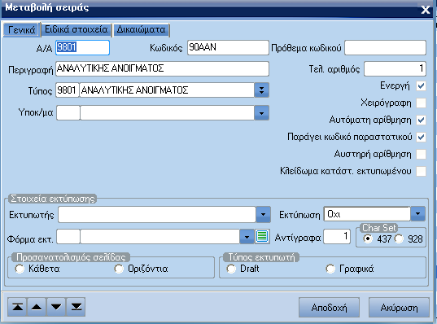Toggle Παράγει κωδικό παραστατικού checkbox
This screenshot has width=437, height=324.
pyautogui.click(x=421, y=137)
